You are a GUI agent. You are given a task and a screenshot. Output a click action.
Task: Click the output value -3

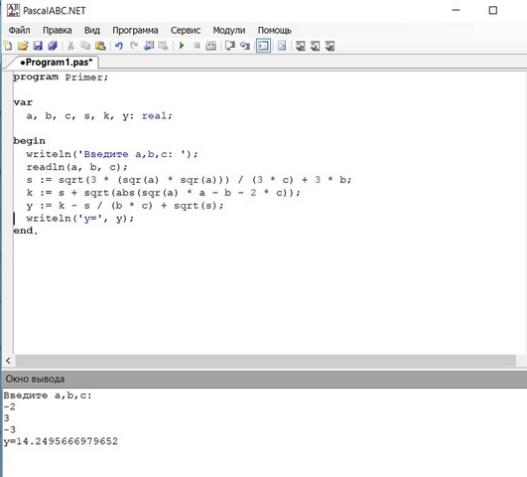[x=9, y=429]
